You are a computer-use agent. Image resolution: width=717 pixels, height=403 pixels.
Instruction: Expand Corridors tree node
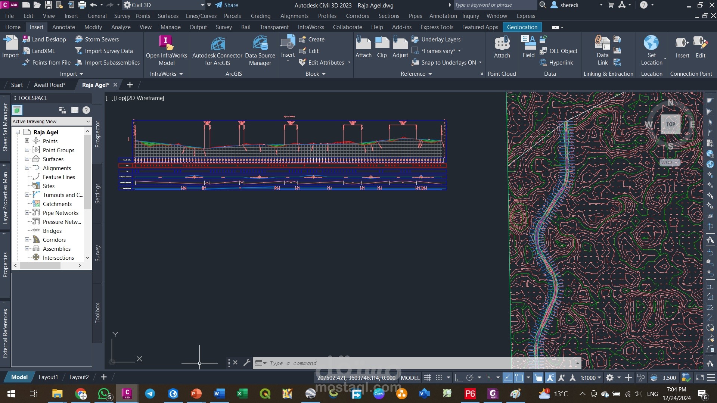[27, 239]
